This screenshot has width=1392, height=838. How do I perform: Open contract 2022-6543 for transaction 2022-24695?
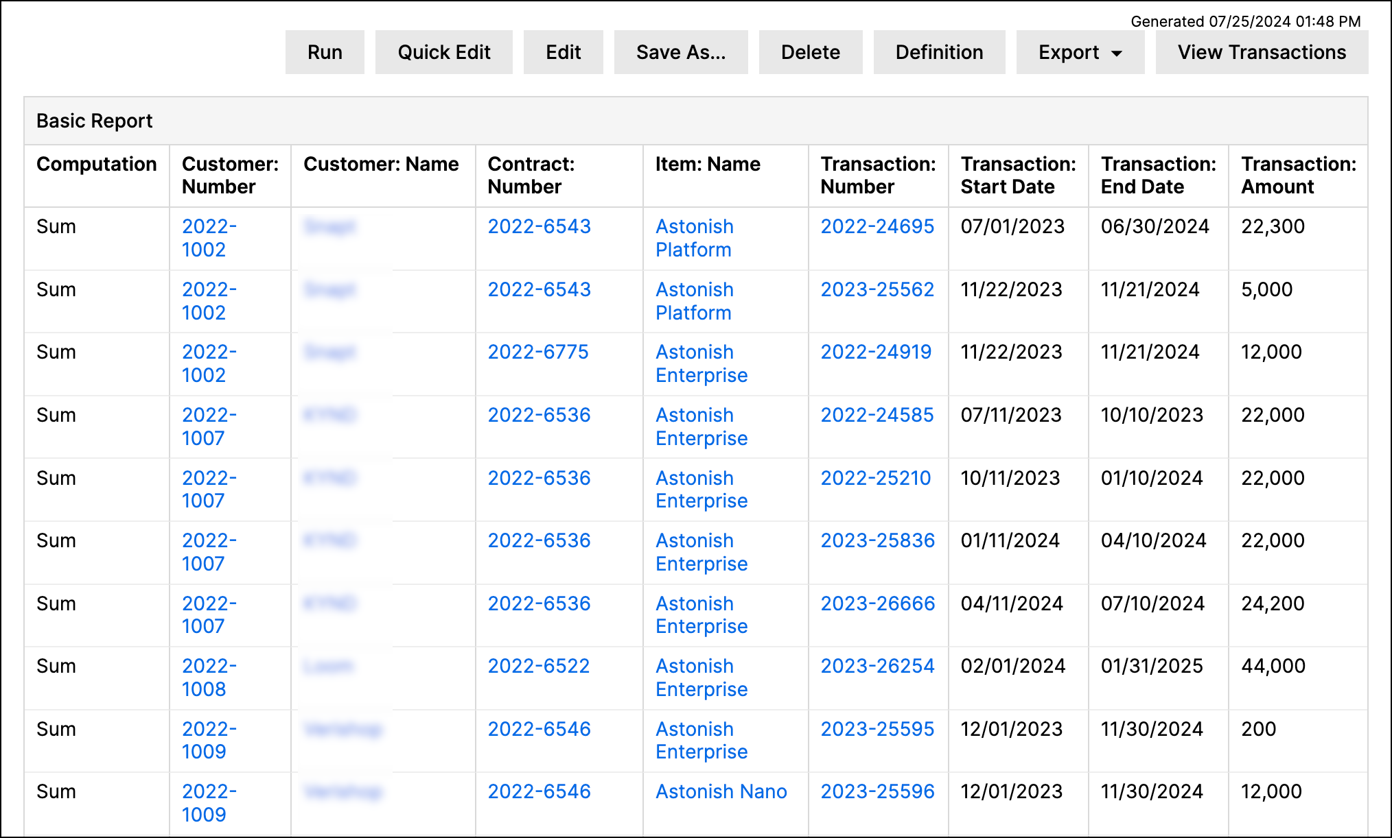540,226
